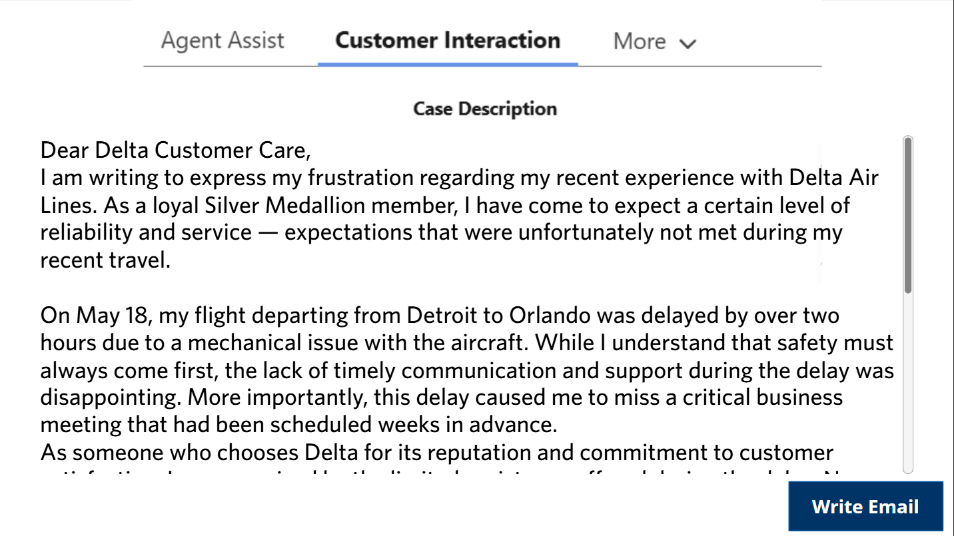This screenshot has height=536, width=954.
Task: Click the words "recent travel." ending paragraph one
Action: 106,260
